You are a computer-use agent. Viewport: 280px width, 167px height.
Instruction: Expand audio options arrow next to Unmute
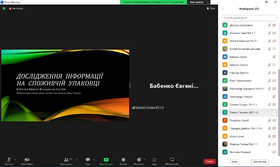(15, 160)
